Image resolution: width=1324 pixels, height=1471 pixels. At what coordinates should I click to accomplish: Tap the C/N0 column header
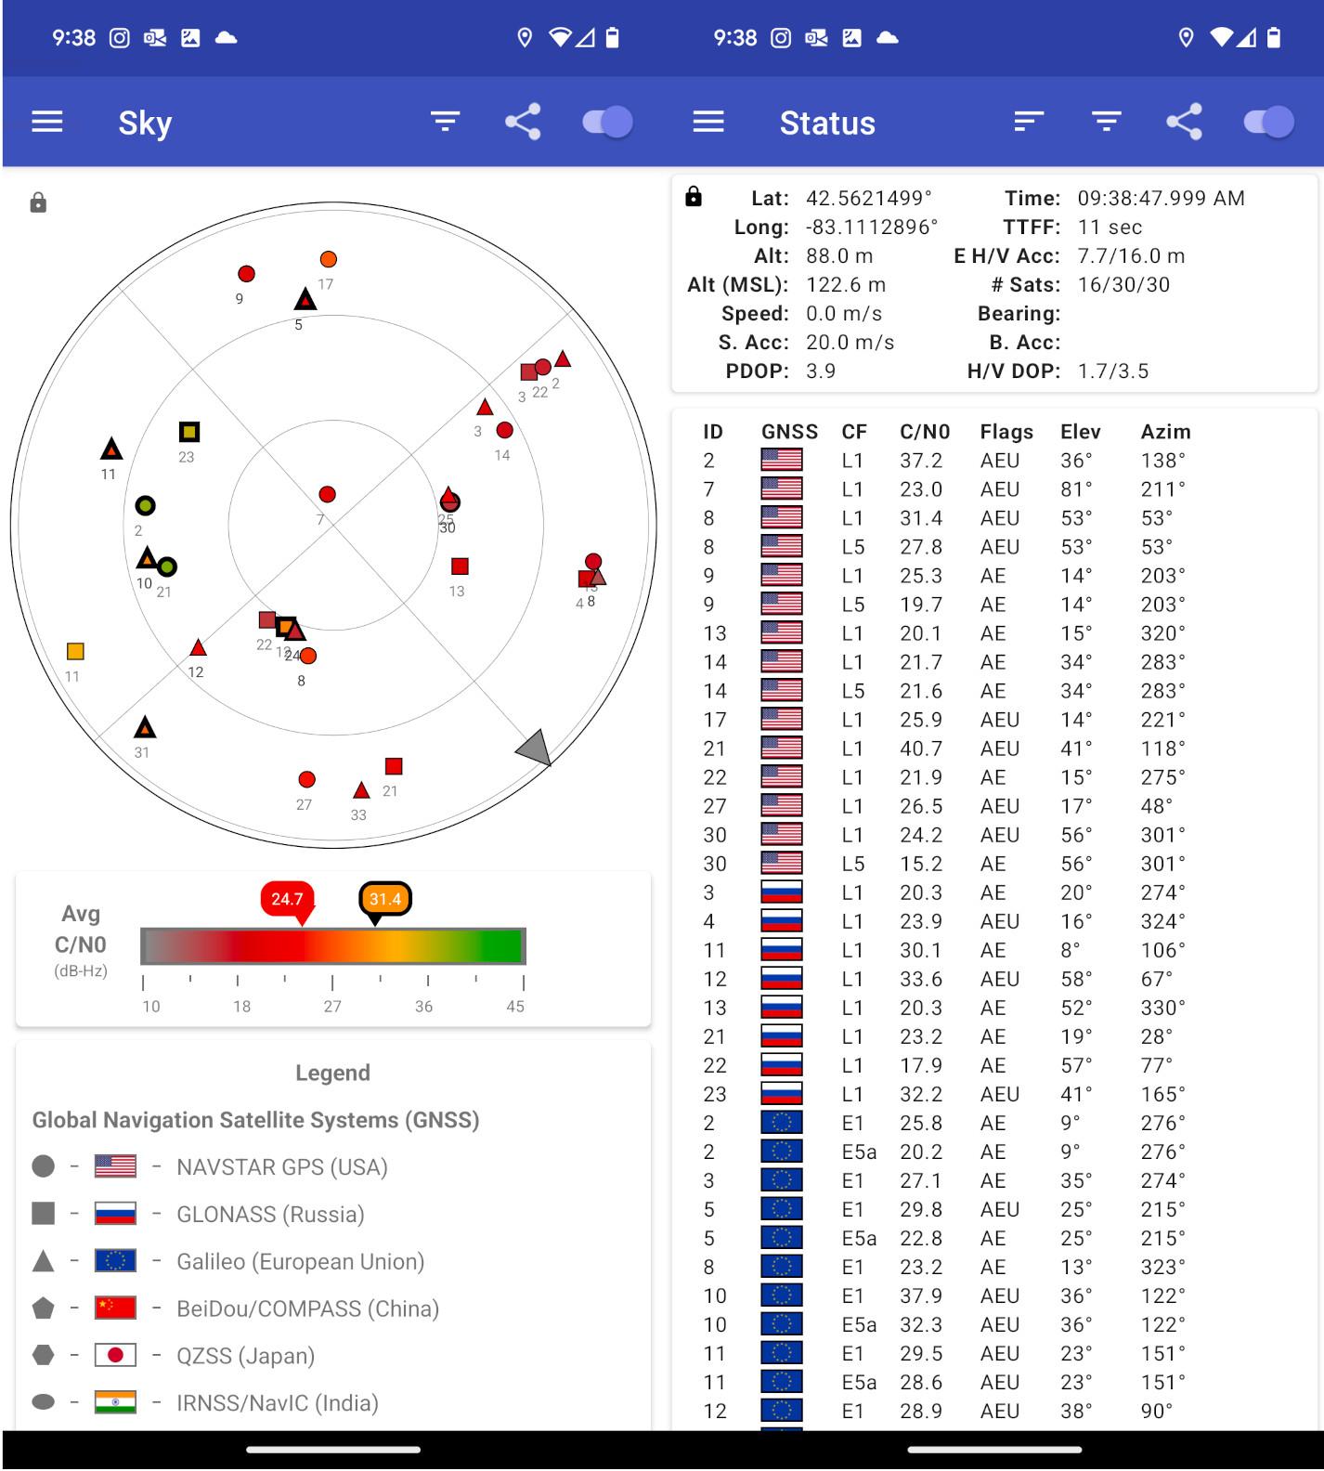925,432
